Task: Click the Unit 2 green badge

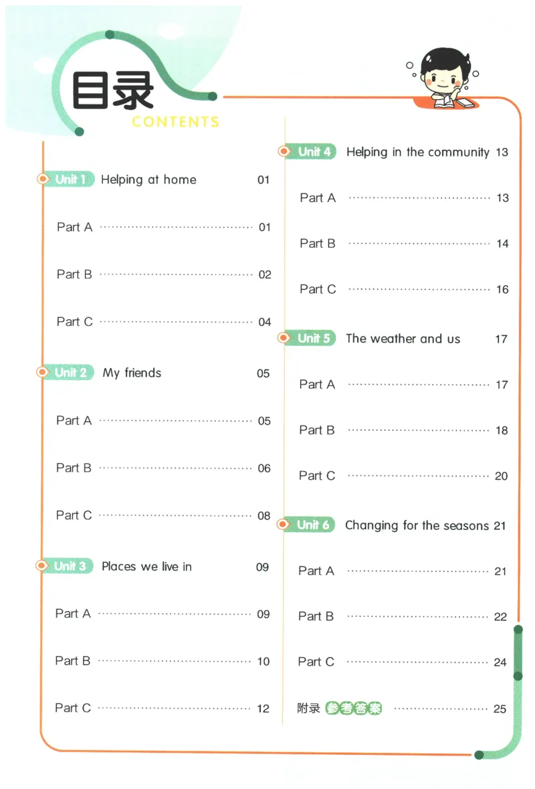Action: click(x=66, y=373)
